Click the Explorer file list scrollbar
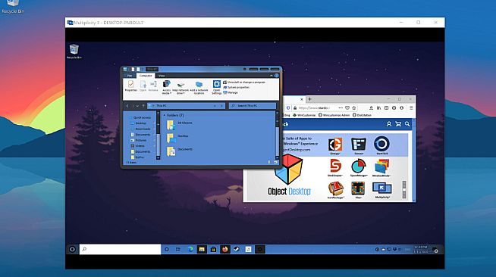Image resolution: width=496 pixels, height=277 pixels. (277, 135)
